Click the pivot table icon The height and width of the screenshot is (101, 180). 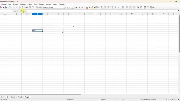(141, 7)
